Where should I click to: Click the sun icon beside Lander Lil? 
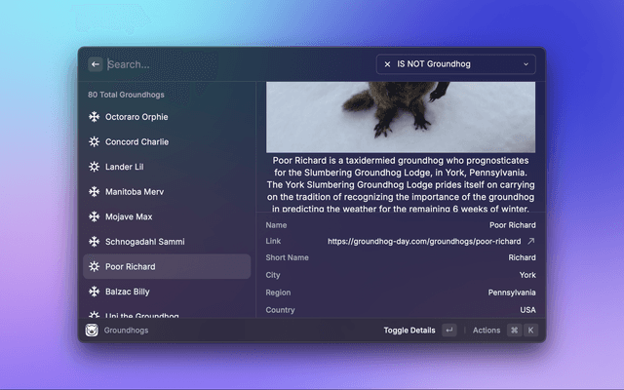click(x=94, y=167)
